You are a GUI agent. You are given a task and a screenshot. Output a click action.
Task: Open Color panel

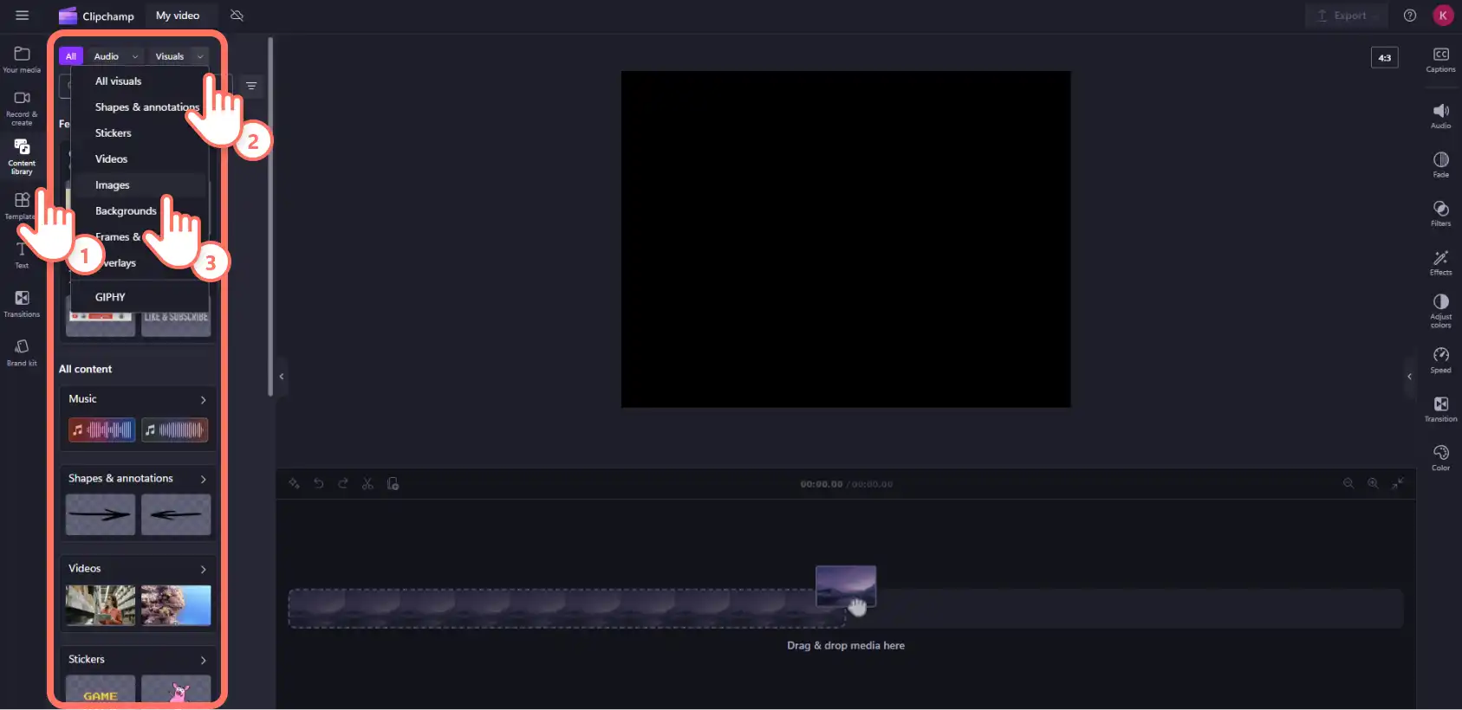point(1440,458)
